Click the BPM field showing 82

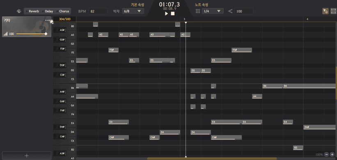coord(98,11)
